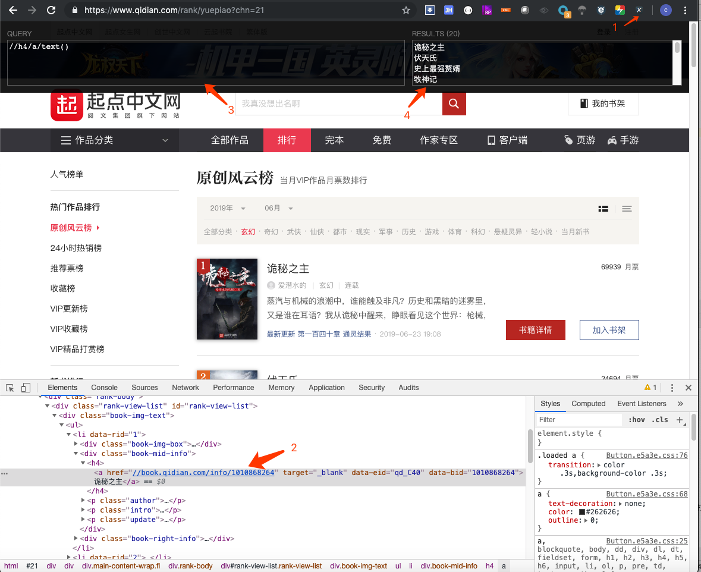
Task: Select 全部分类 category filter
Action: 218,232
